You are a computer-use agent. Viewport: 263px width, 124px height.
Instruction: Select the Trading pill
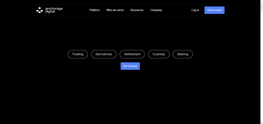tap(78, 54)
